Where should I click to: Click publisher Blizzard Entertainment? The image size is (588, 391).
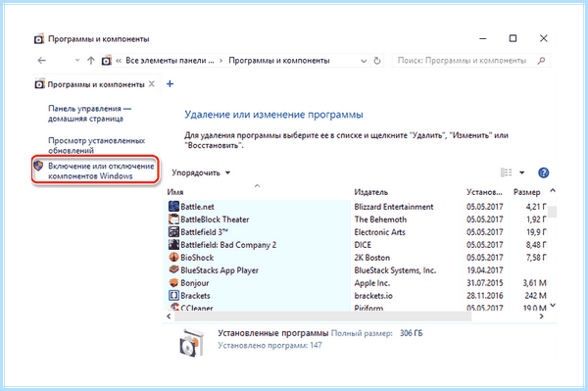pos(394,207)
